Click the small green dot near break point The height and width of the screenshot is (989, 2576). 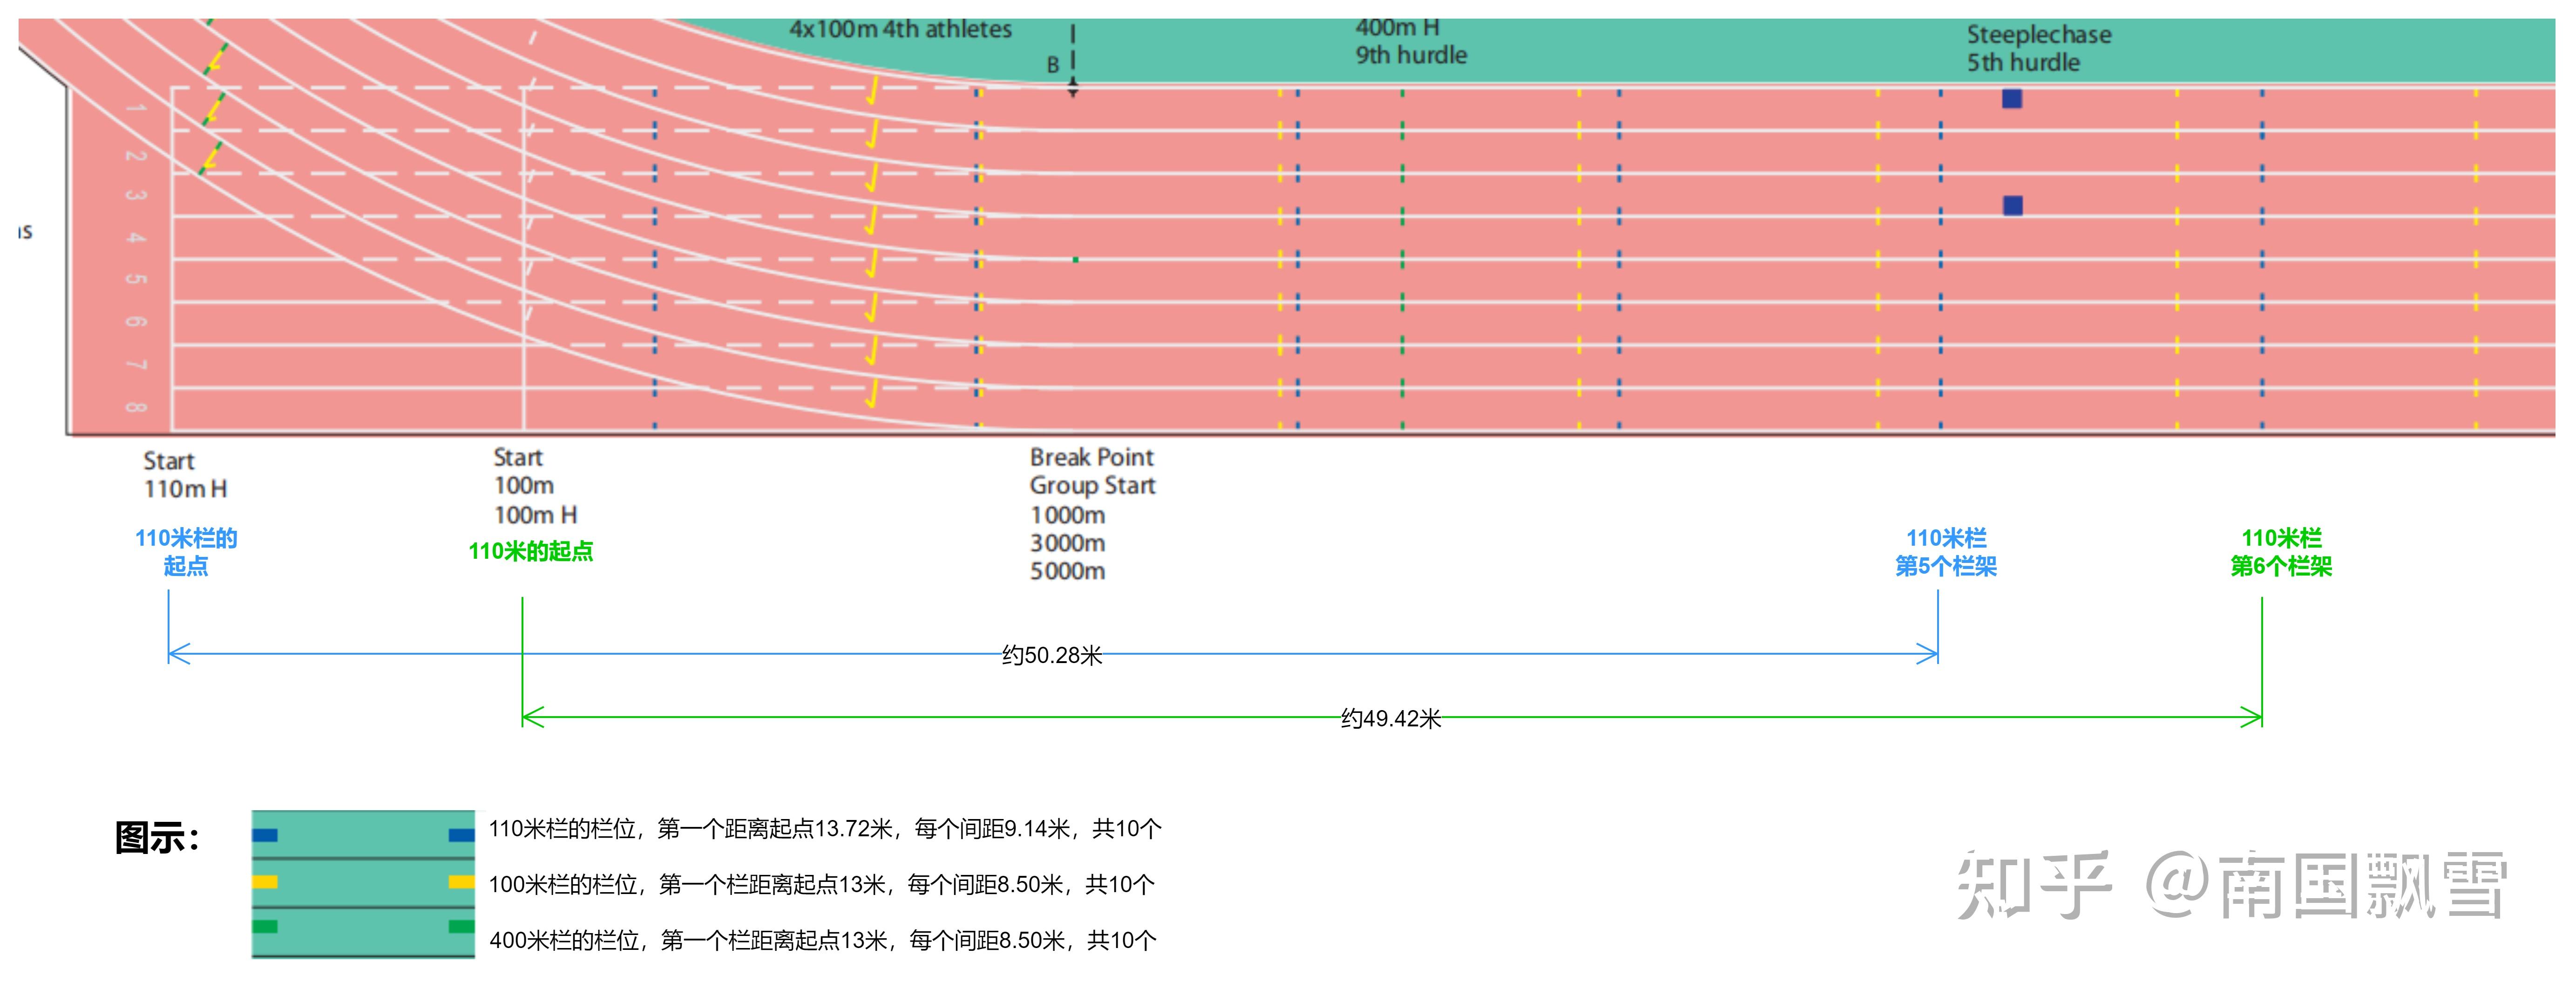pyautogui.click(x=1075, y=260)
